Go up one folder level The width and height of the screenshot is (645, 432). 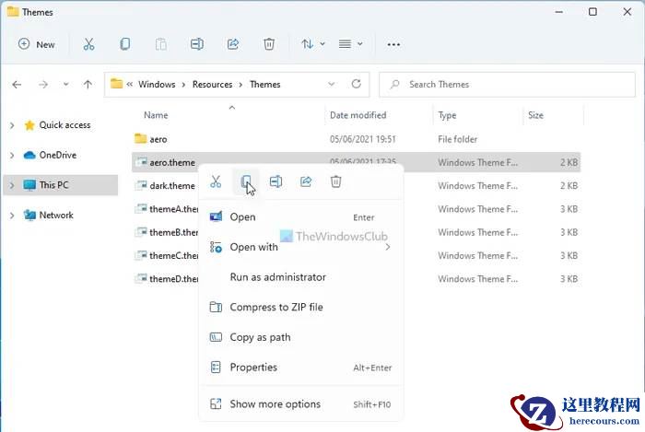pos(88,85)
